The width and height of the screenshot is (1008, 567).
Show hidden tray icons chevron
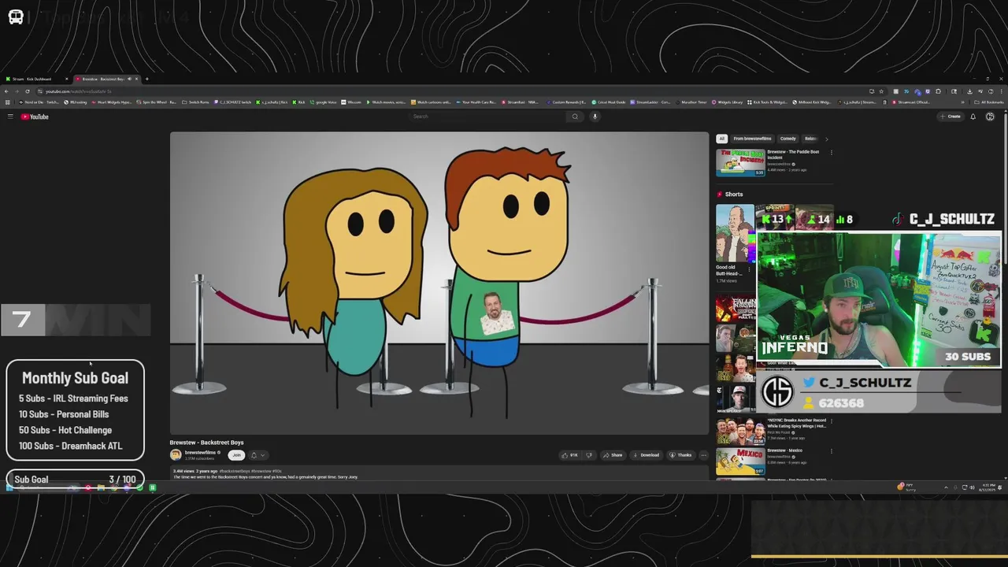946,487
